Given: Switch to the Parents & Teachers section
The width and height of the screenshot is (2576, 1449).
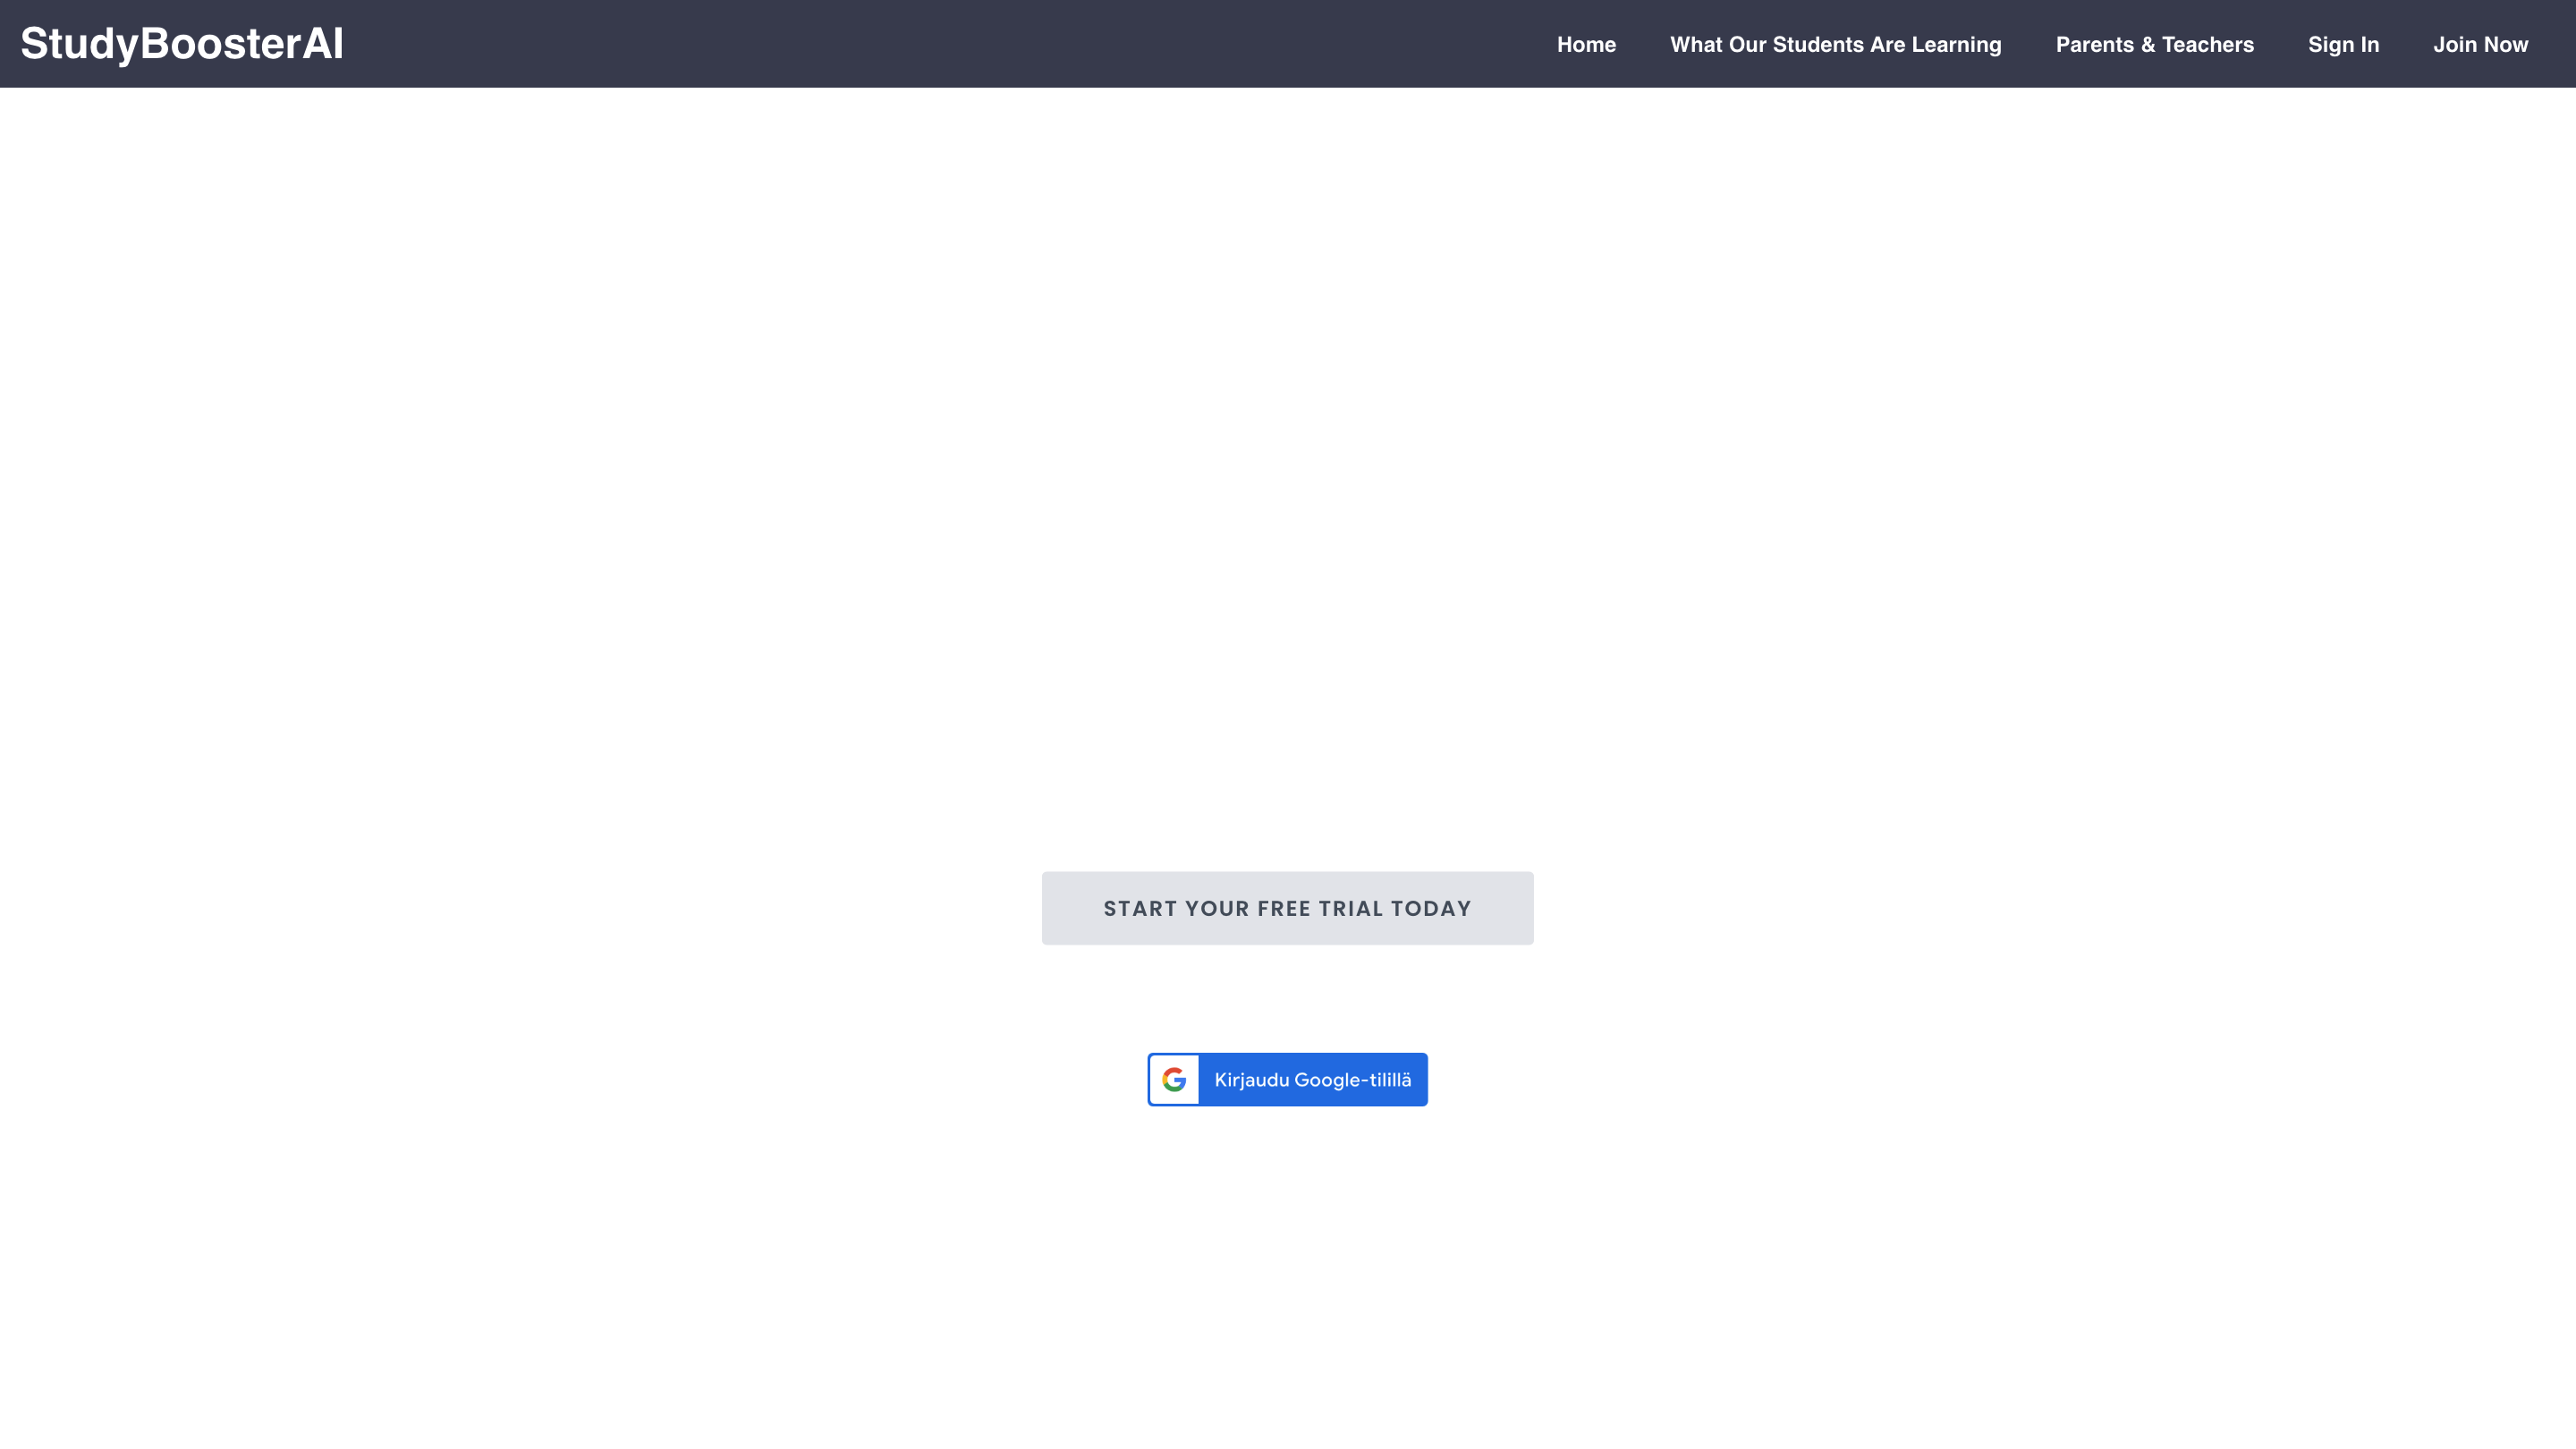Looking at the screenshot, I should pyautogui.click(x=2155, y=44).
